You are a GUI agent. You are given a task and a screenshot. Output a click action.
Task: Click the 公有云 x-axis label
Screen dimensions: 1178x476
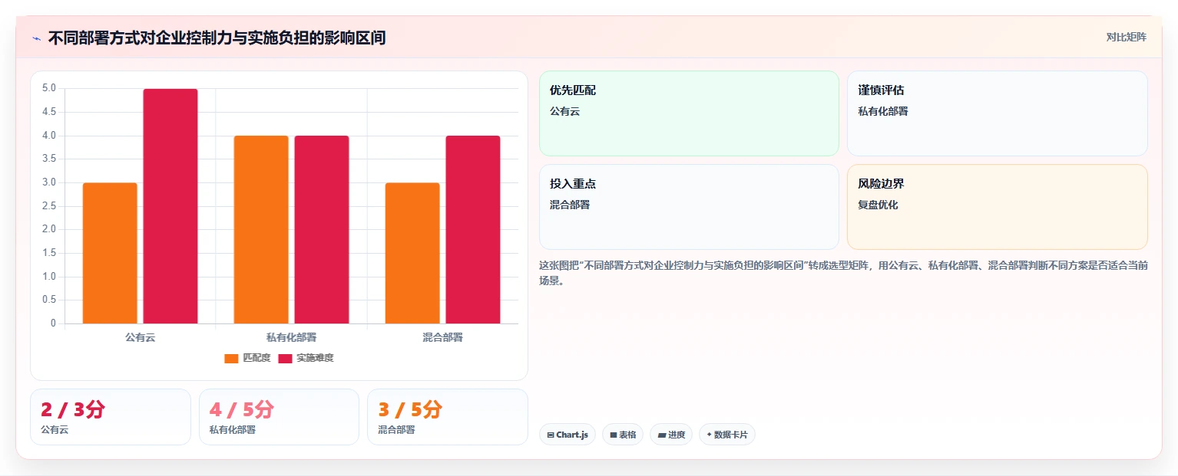click(x=140, y=337)
